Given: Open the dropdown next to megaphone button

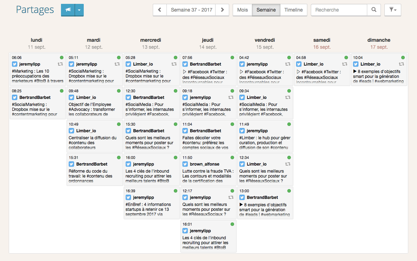Looking at the screenshot, I should pyautogui.click(x=79, y=10).
